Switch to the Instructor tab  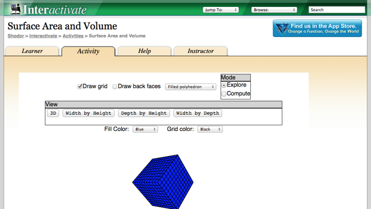[x=201, y=51]
